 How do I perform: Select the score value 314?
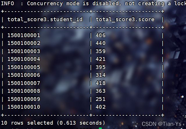(x=101, y=75)
